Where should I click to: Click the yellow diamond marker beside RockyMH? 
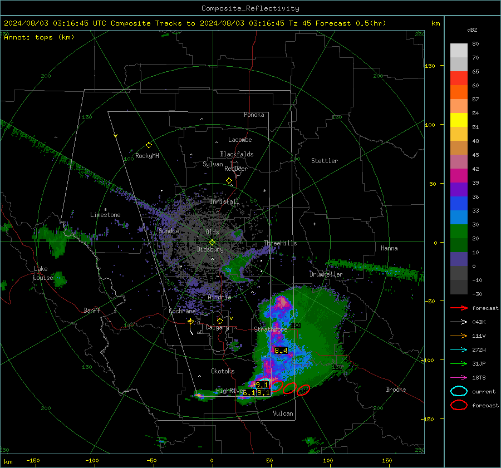(149, 145)
